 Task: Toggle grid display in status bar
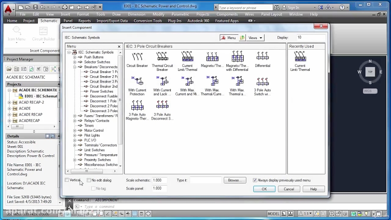pyautogui.click(x=74, y=214)
